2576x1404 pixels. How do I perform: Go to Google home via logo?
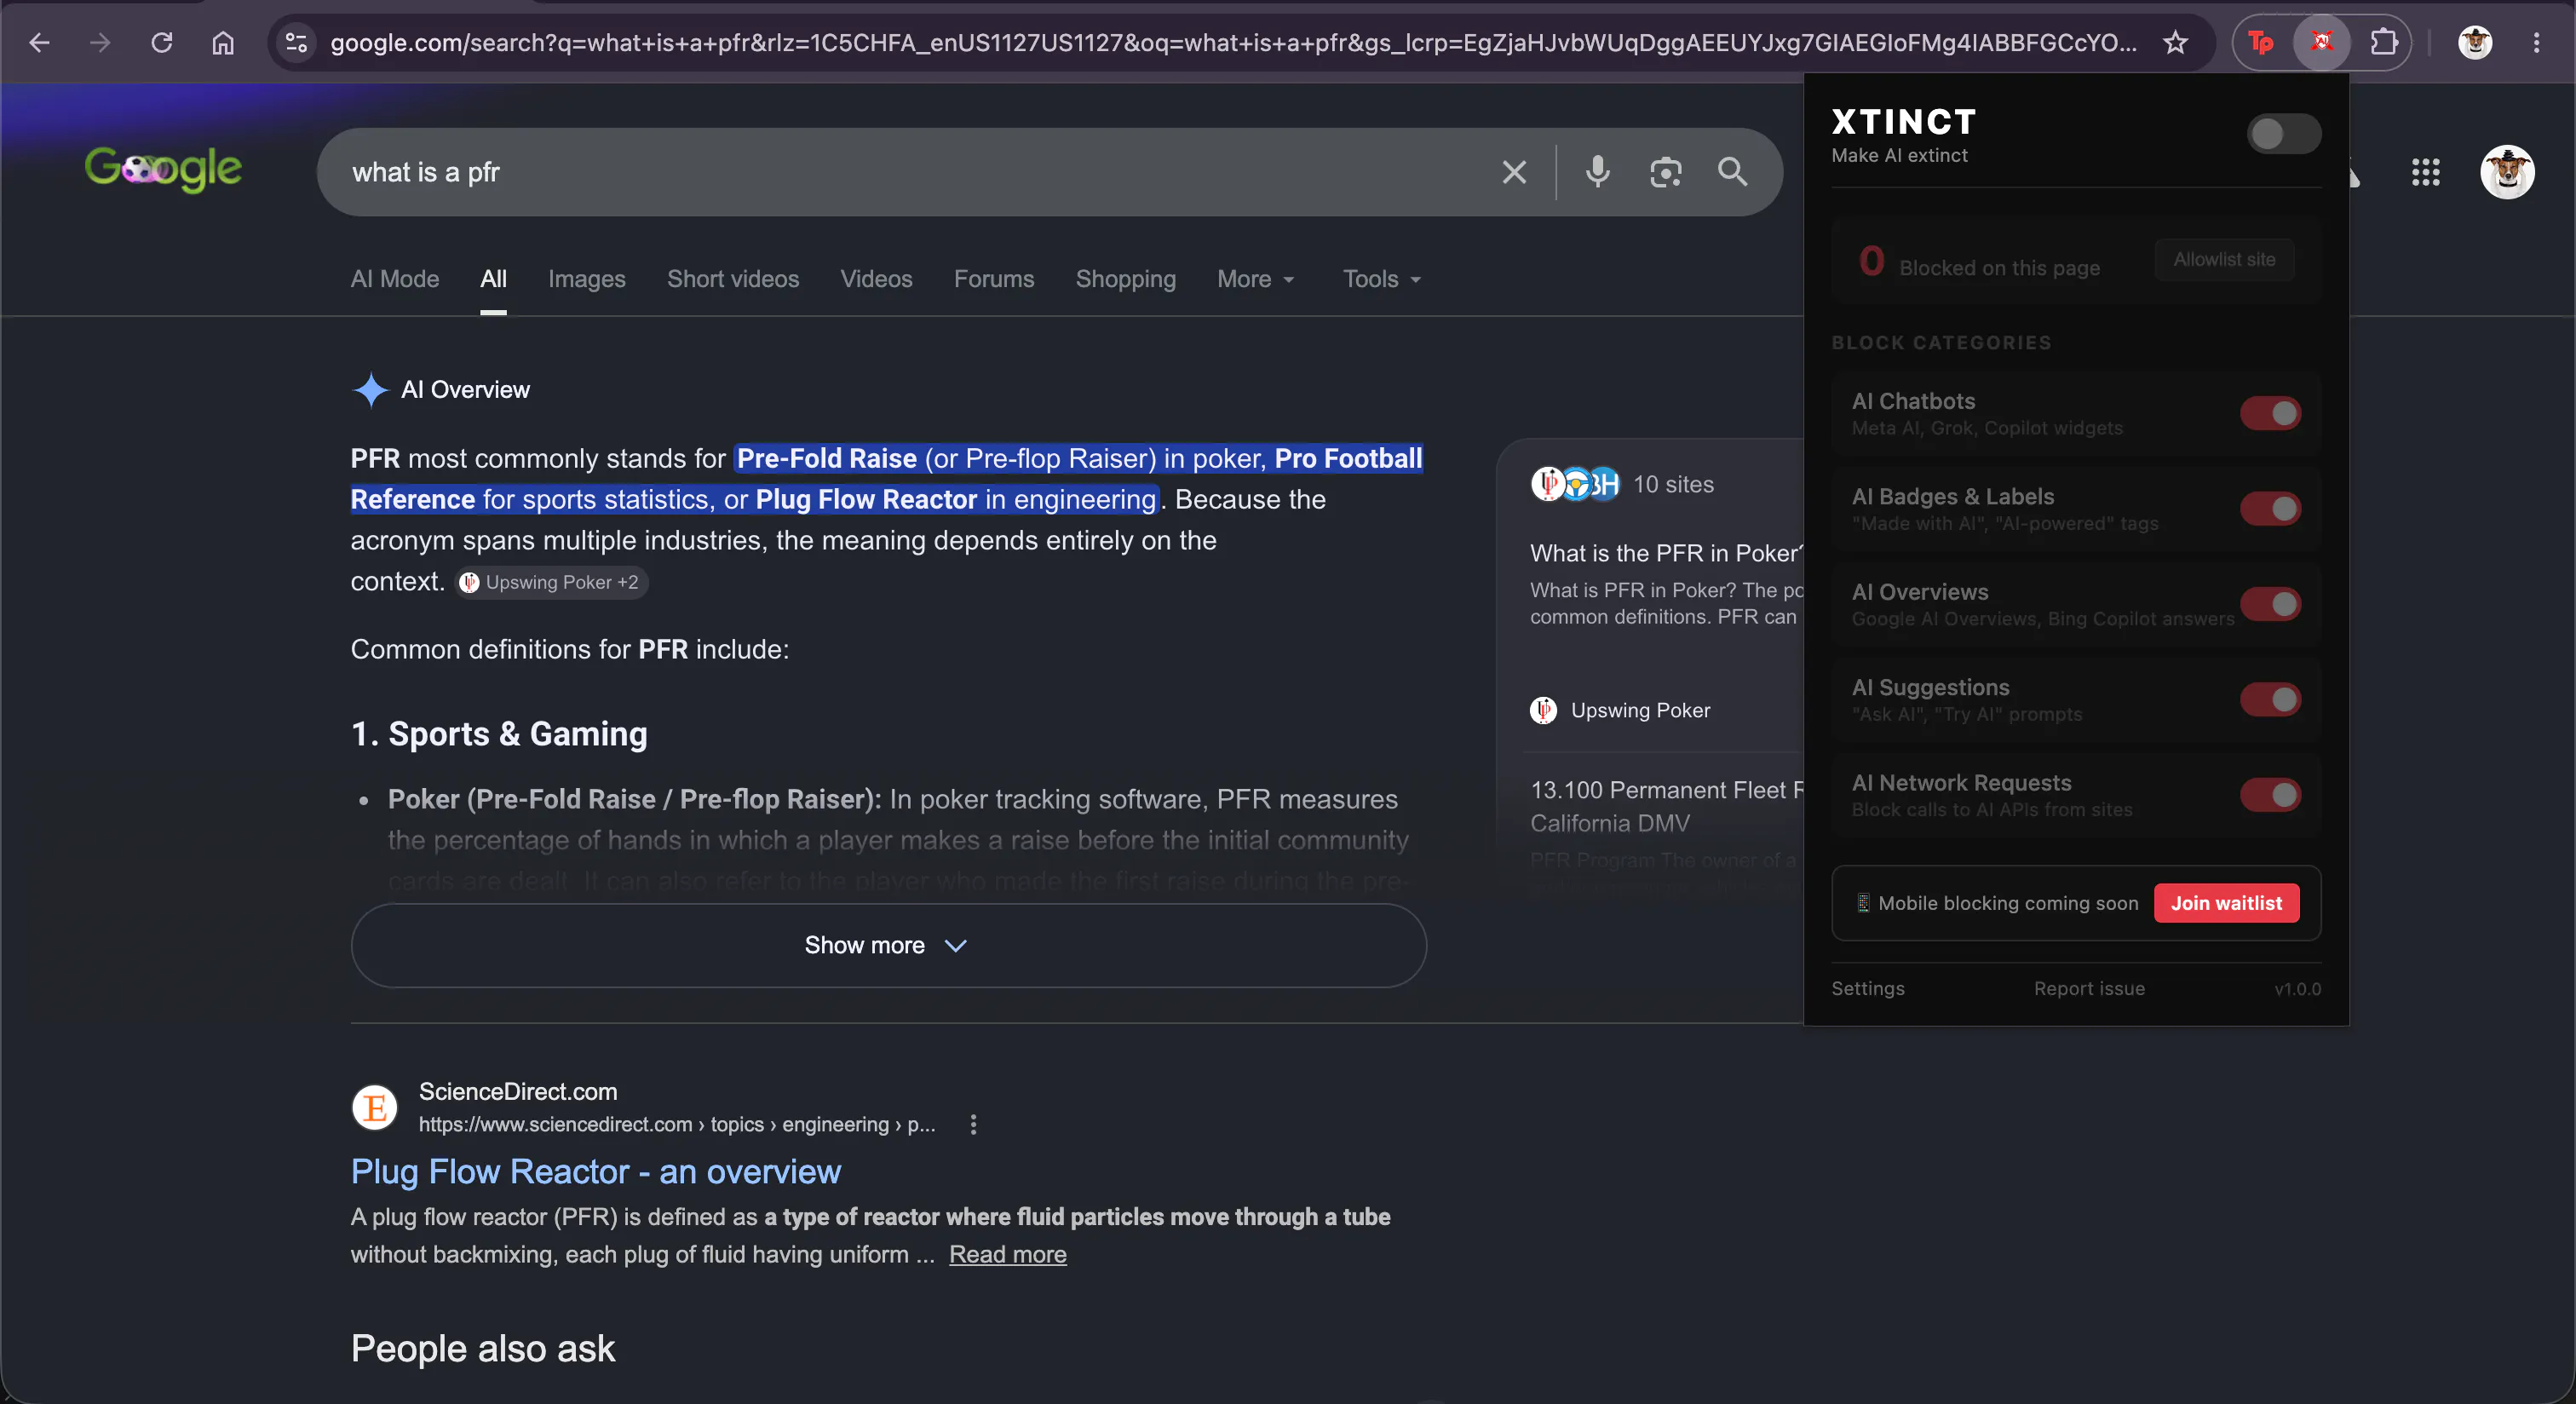163,169
